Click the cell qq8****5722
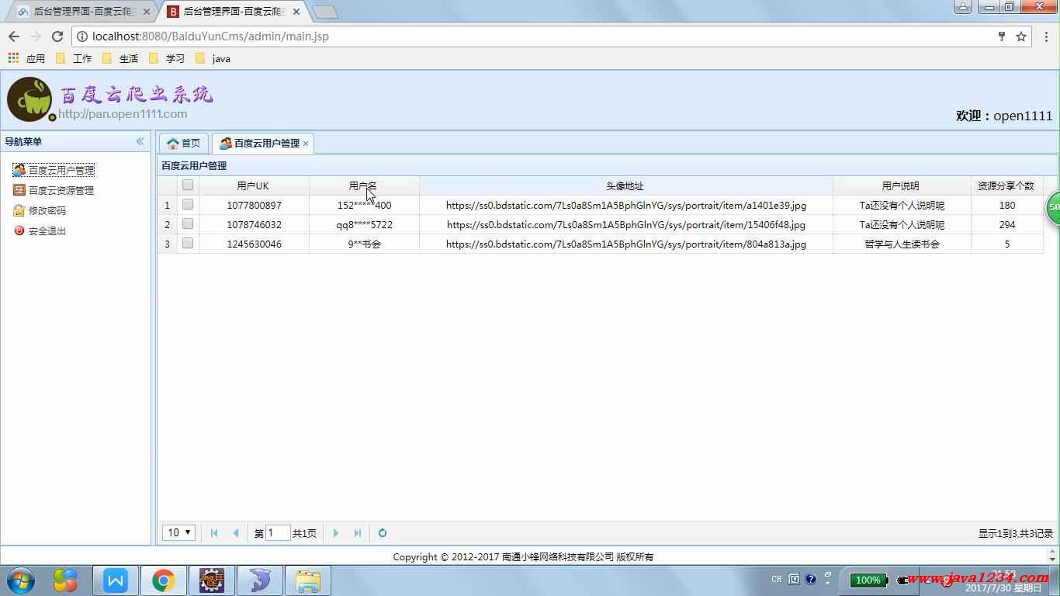Screen dimensions: 1060x596 pyautogui.click(x=364, y=225)
